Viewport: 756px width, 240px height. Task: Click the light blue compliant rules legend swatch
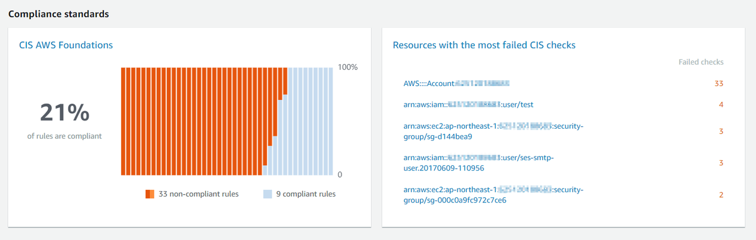point(267,194)
